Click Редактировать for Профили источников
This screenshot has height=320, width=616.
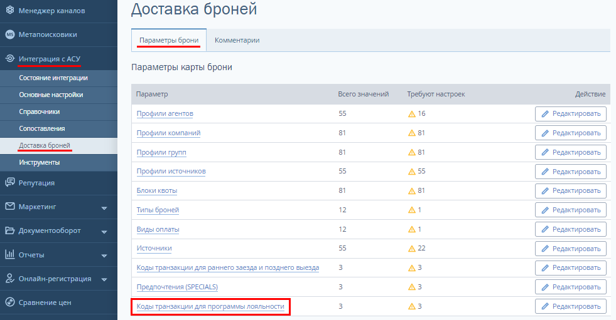tap(570, 172)
